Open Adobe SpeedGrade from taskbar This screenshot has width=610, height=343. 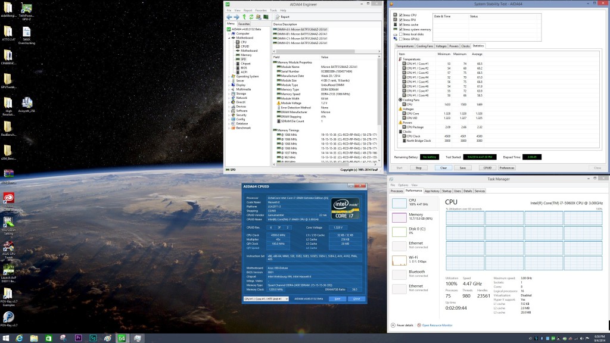pos(93,338)
